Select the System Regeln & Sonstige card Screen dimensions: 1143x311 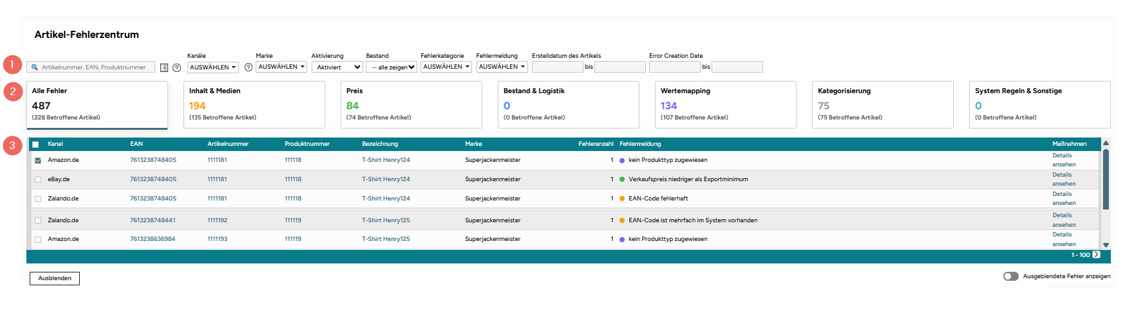pyautogui.click(x=1040, y=105)
